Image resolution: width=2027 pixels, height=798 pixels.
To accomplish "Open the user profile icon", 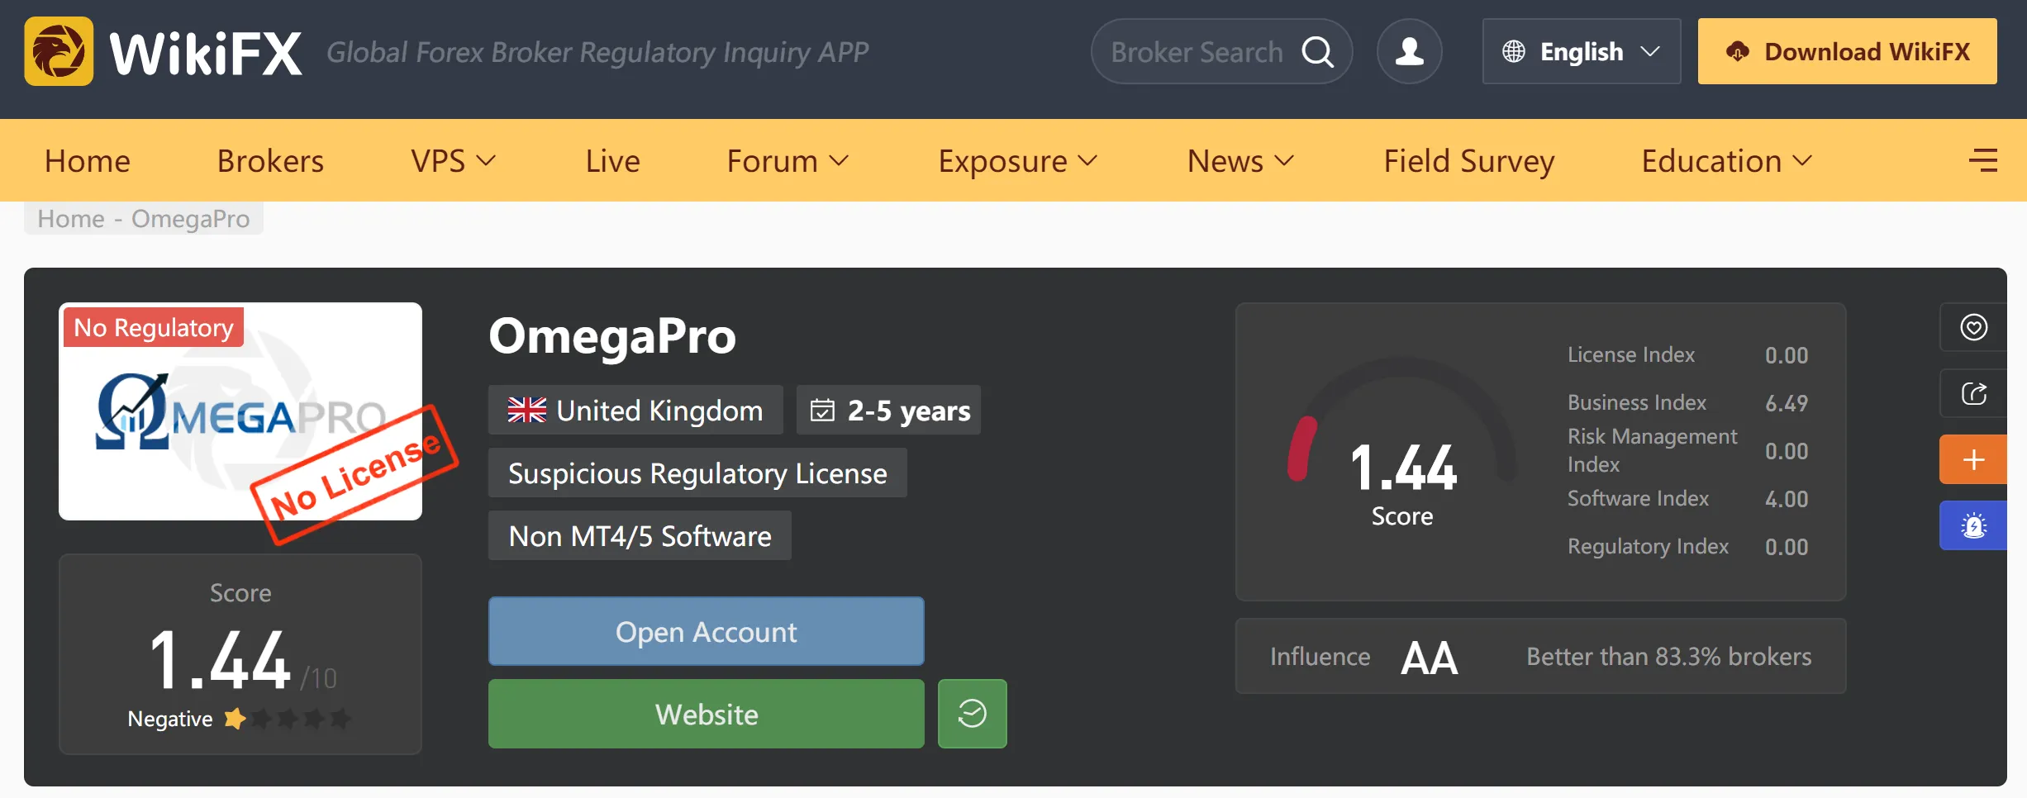I will [x=1410, y=51].
